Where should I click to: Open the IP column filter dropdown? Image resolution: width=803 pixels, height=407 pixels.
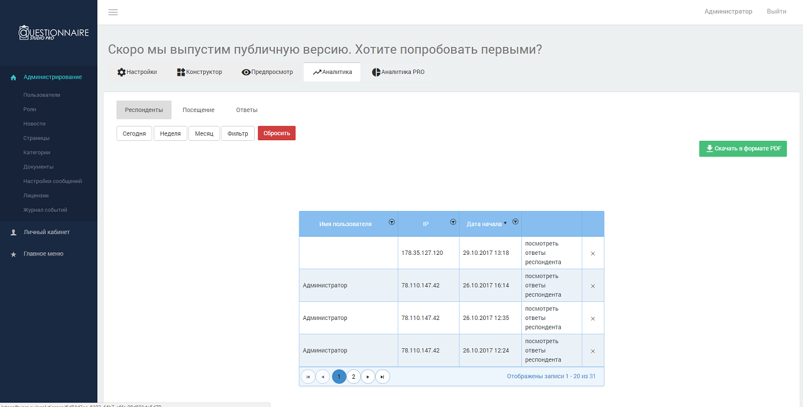(x=452, y=222)
